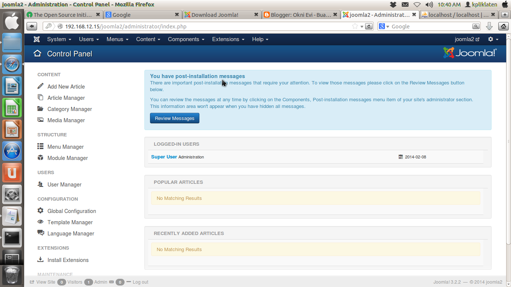Click the Module Manager cube icon
The height and width of the screenshot is (287, 511).
click(40, 158)
